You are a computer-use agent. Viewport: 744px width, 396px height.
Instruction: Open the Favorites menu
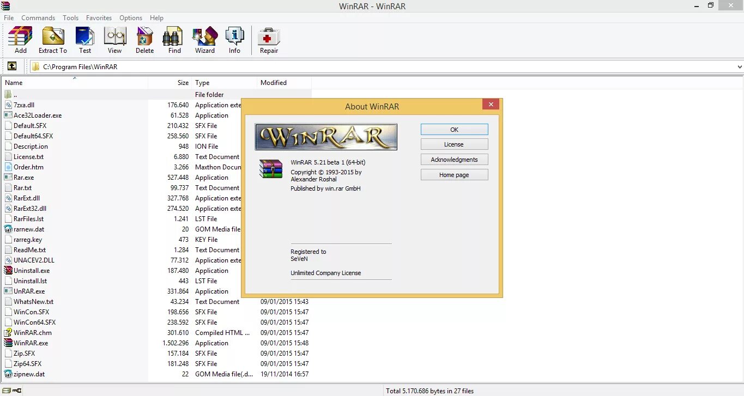[99, 18]
